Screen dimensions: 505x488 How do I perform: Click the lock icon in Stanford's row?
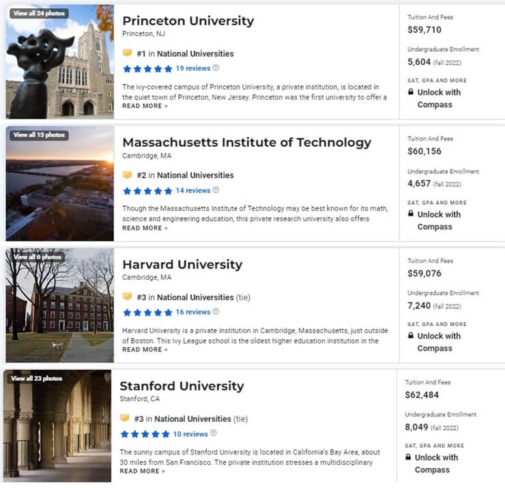408,457
